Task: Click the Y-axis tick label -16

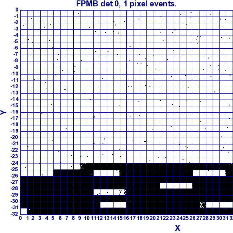Action: 14,112
